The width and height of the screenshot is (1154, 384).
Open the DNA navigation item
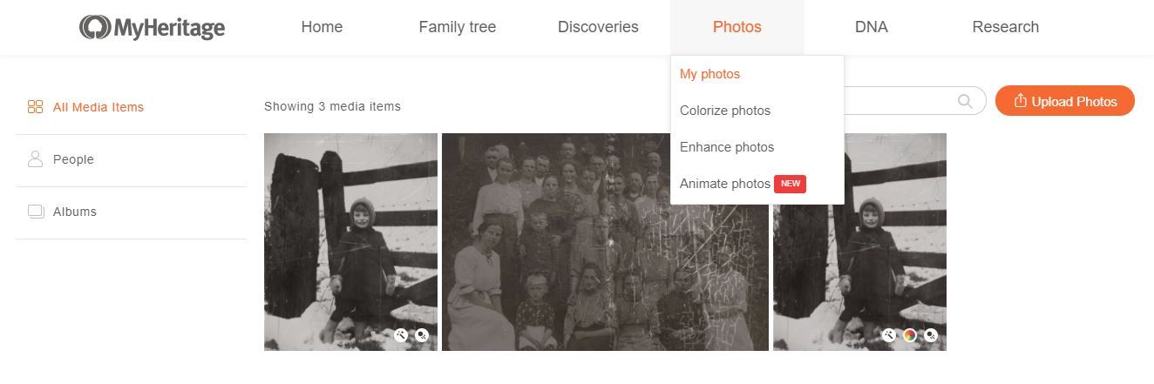tap(872, 27)
